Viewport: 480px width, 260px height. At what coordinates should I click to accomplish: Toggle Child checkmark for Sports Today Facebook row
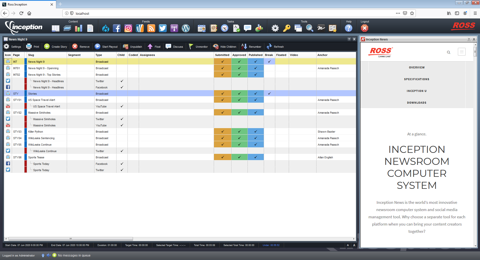pos(122,164)
